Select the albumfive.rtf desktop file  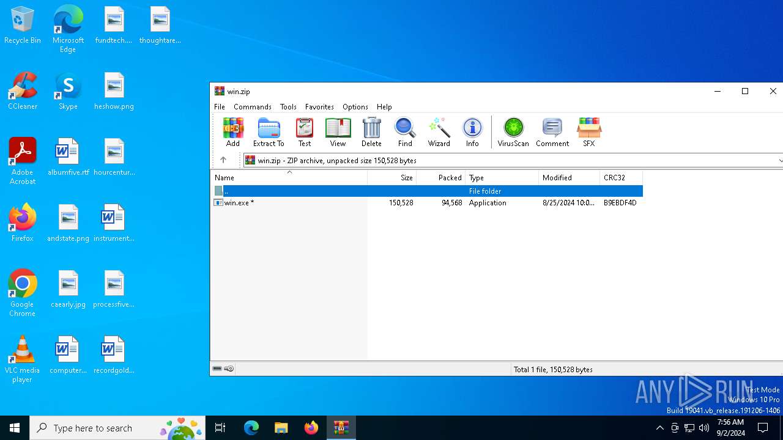[x=68, y=158]
